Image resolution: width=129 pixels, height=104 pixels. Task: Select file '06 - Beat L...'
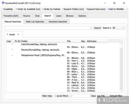click(73, 72)
